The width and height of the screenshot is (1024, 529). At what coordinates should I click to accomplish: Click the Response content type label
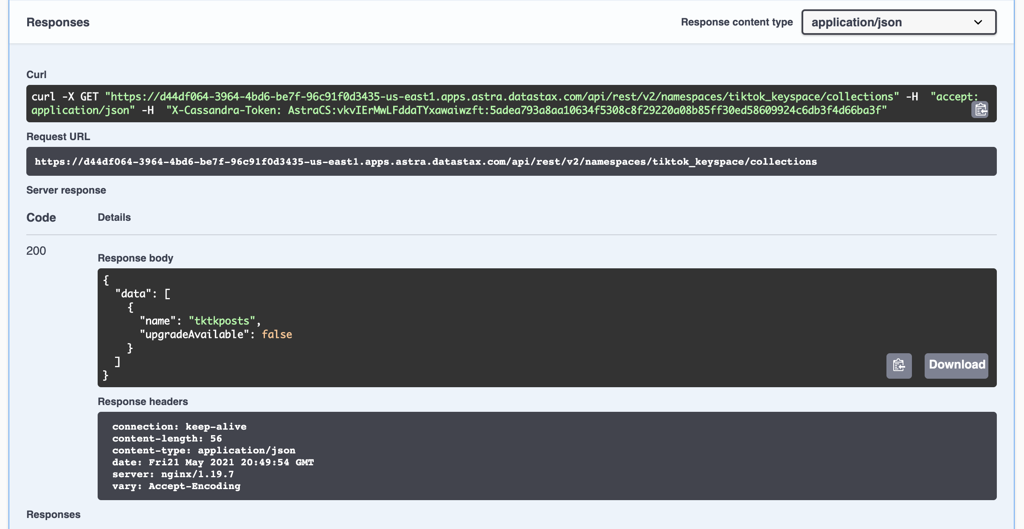click(x=737, y=22)
